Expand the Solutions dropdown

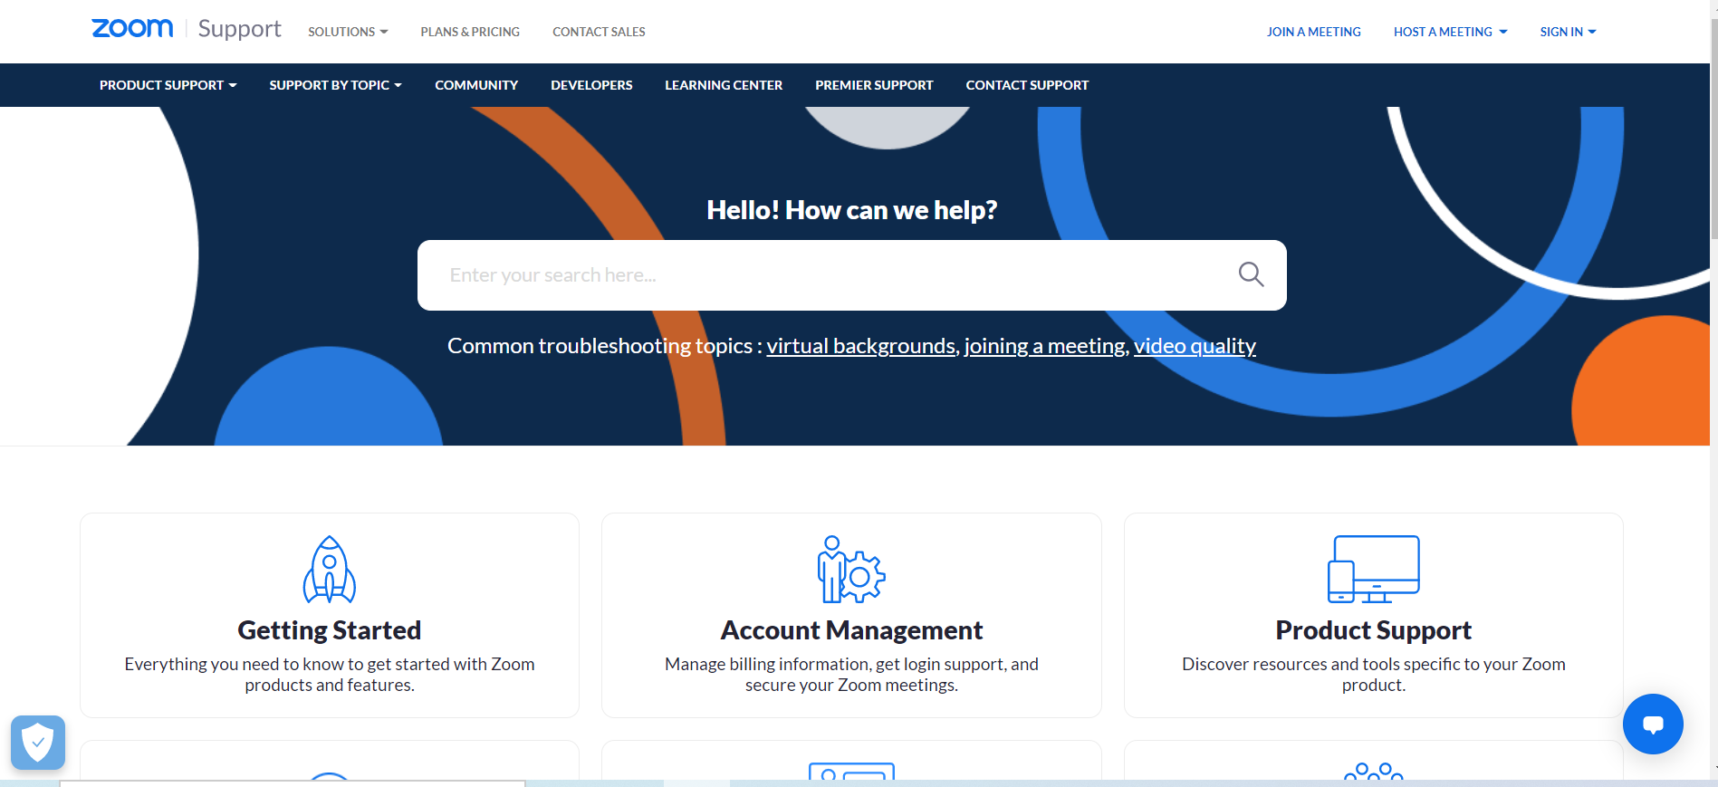[348, 32]
